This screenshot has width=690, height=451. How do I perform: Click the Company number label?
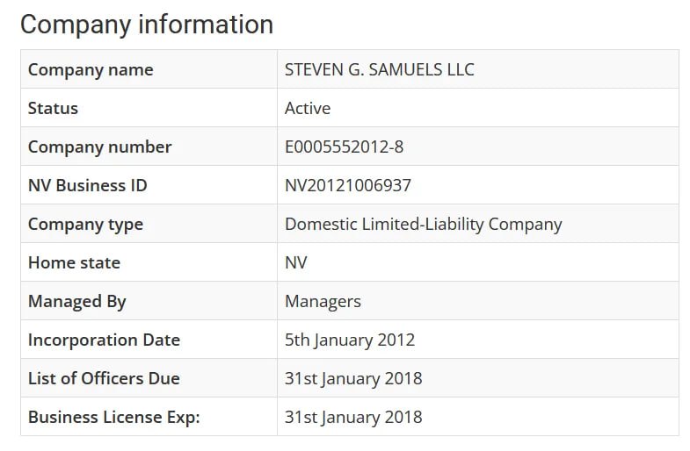coord(99,147)
